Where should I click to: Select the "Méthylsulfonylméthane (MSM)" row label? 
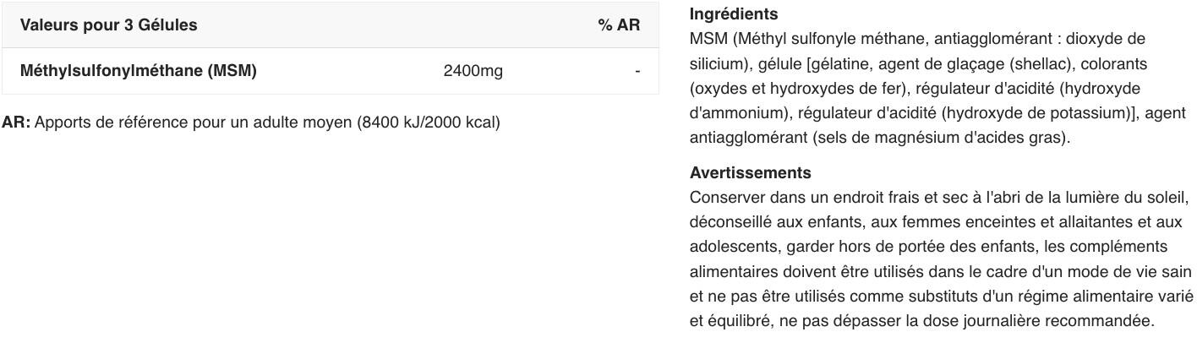click(x=138, y=71)
